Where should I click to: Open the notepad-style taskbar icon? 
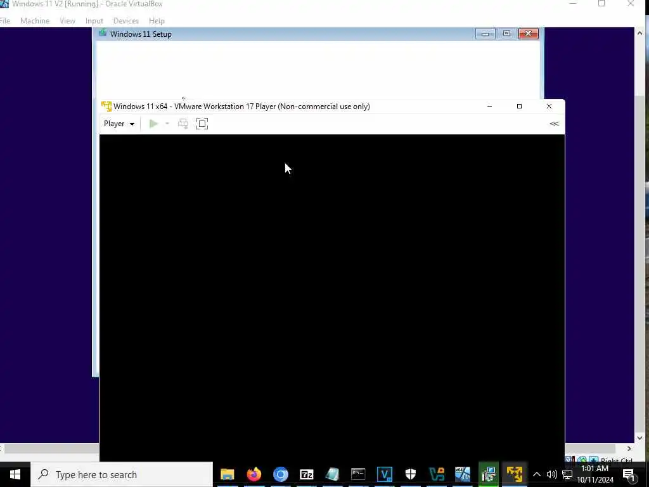[x=332, y=474]
